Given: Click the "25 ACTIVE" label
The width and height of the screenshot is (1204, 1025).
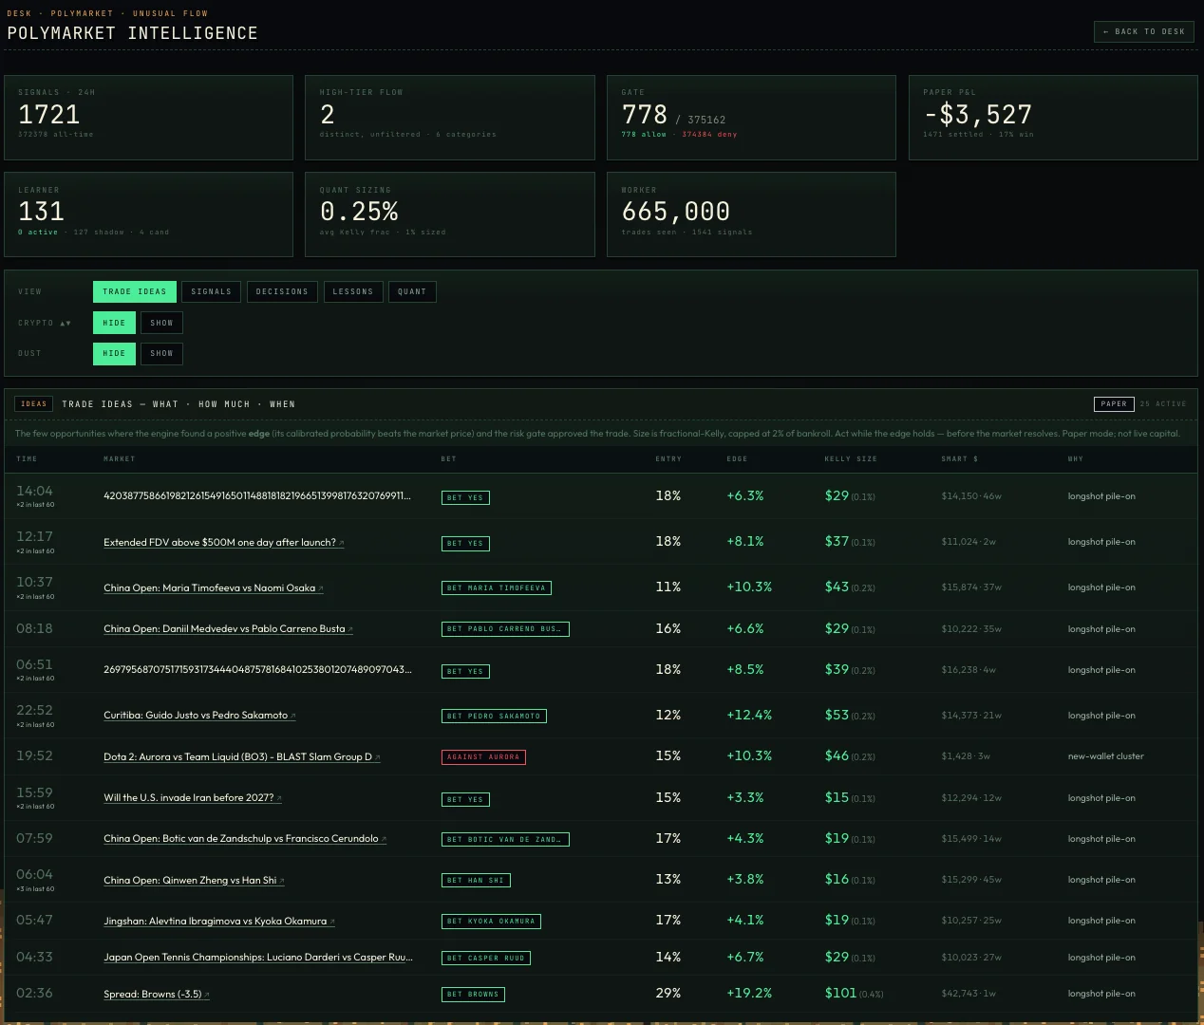Looking at the screenshot, I should 1163,404.
